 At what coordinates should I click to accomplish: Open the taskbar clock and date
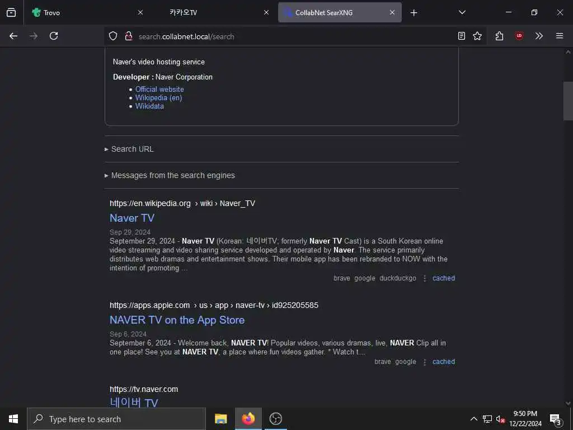click(x=525, y=419)
